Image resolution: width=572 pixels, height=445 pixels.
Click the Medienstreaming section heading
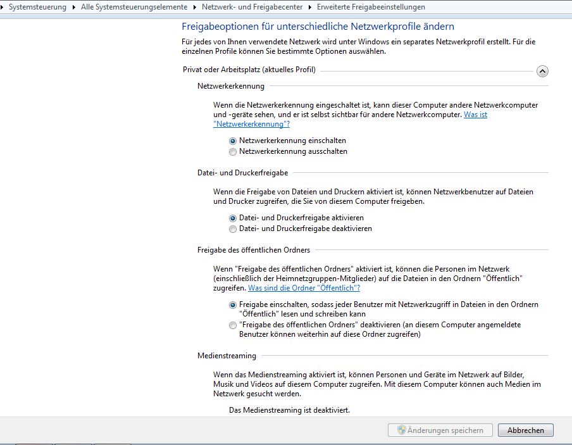(227, 356)
